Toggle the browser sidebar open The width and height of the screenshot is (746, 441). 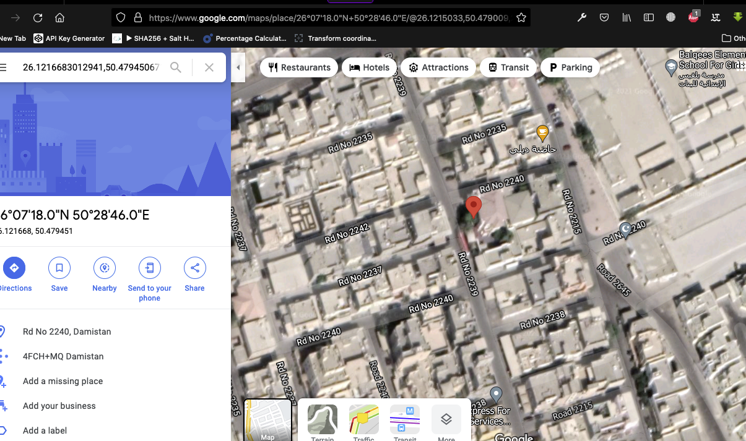pyautogui.click(x=648, y=17)
